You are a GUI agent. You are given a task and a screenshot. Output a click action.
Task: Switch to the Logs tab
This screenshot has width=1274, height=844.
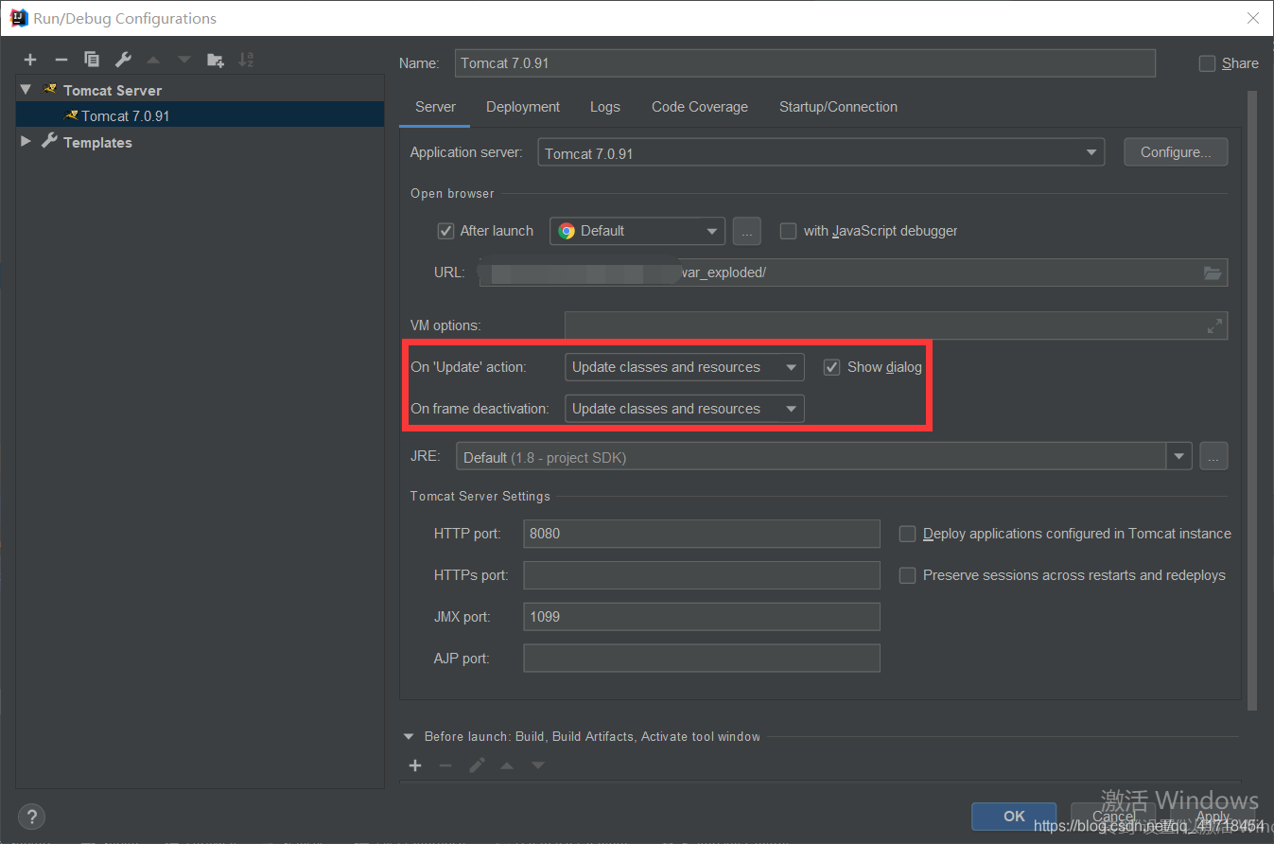pos(605,107)
